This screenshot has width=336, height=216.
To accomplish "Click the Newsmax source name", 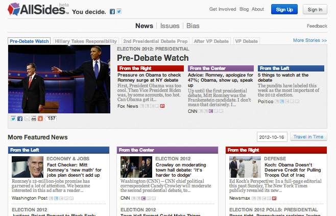I will (x=239, y=198).
